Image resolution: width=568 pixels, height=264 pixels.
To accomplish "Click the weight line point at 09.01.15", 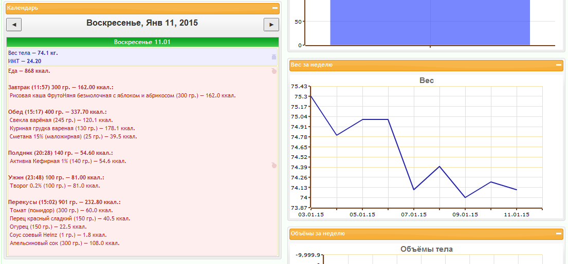I will click(x=465, y=197).
